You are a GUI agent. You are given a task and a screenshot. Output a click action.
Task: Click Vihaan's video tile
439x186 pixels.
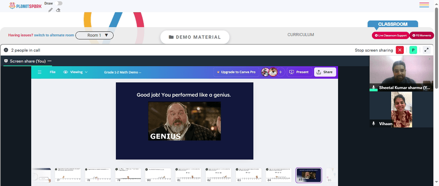(x=402, y=110)
